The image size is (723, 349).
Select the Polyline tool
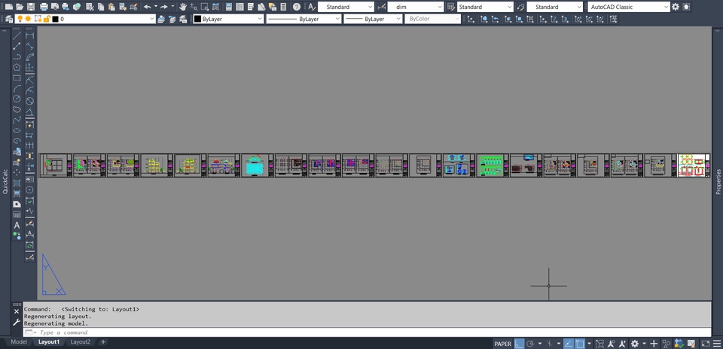17,56
